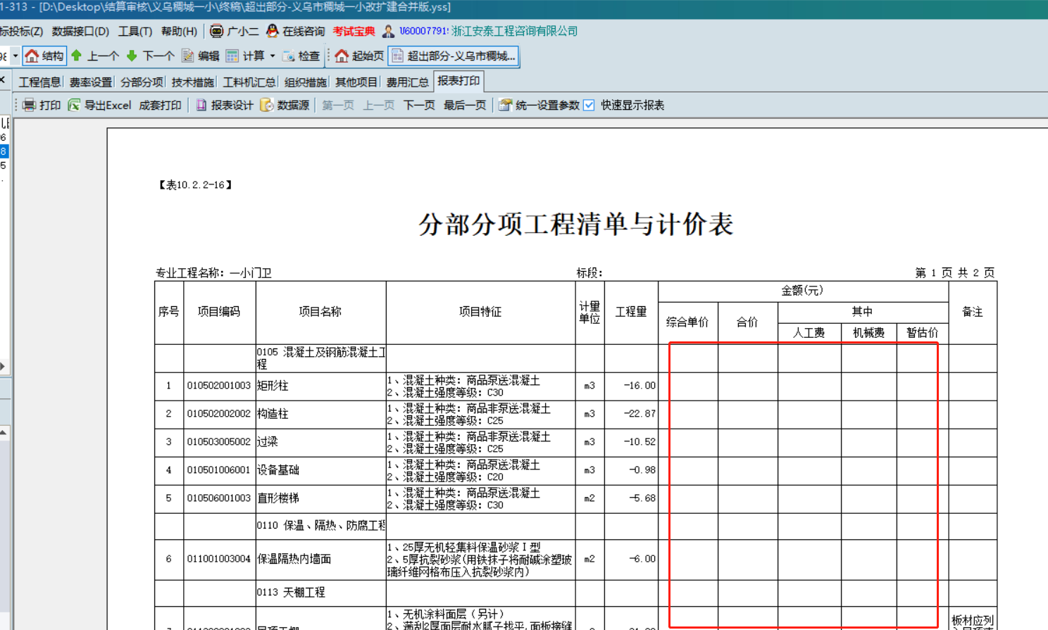Toggle 快速显示报表 checkbox
This screenshot has width=1048, height=630.
pos(589,105)
